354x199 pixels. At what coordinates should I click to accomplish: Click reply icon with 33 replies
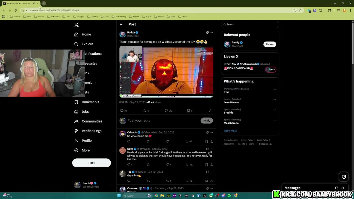123,111
